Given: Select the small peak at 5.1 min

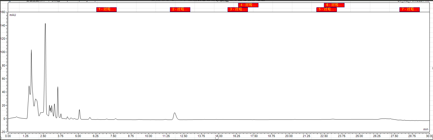Looking at the screenshot, I should point(79,110).
